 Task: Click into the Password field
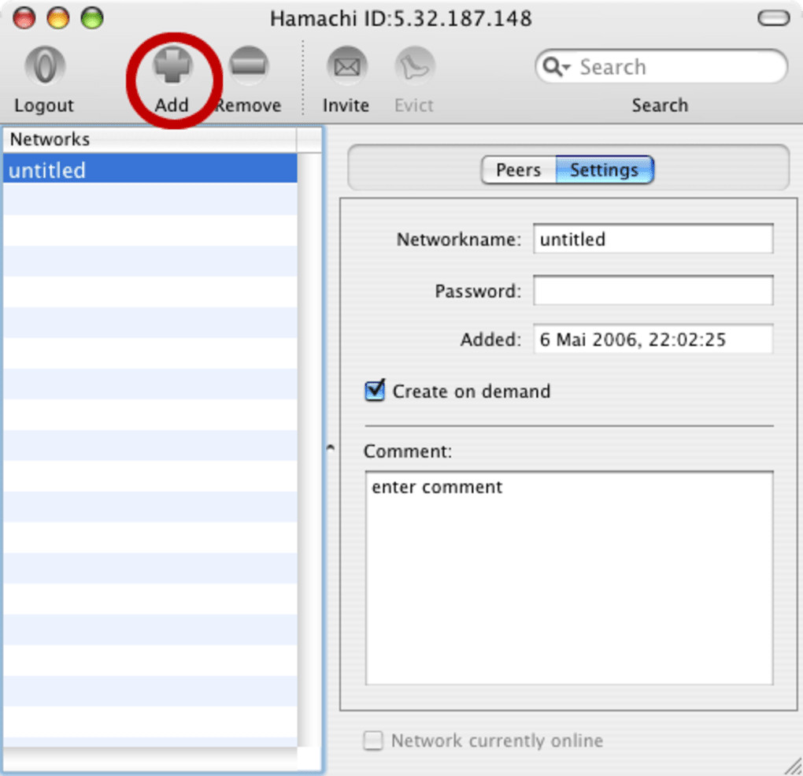pos(653,290)
